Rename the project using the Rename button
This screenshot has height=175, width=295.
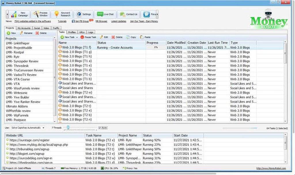coord(26,33)
